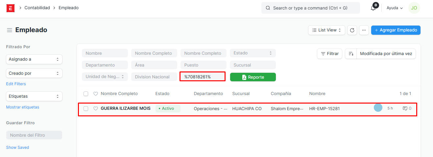Screen dimensions: 433x157
Task: Open the List View switcher dropdown
Action: point(326,30)
